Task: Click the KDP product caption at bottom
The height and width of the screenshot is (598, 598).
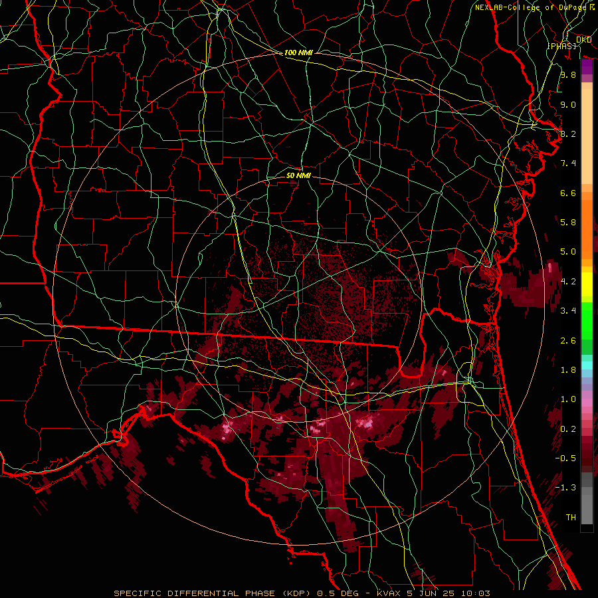Action: [302, 593]
